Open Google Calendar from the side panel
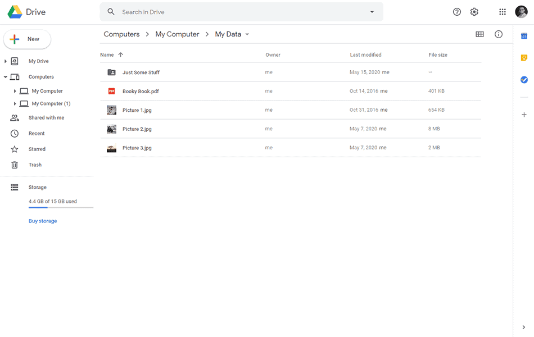This screenshot has width=534, height=337. 524,36
